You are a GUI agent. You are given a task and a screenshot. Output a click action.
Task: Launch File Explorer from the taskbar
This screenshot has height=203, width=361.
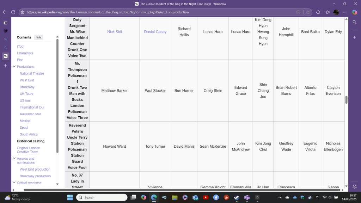pyautogui.click(x=175, y=197)
